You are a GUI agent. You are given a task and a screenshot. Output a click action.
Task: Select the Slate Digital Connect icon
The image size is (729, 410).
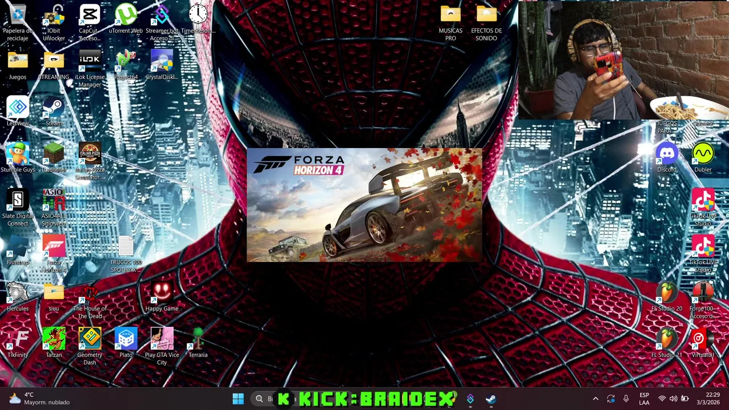coord(18,208)
